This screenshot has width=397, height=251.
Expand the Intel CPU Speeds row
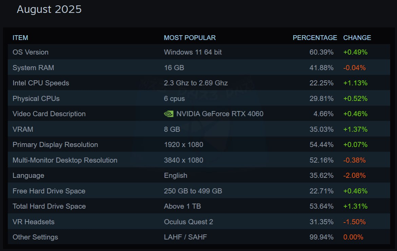pos(199,83)
